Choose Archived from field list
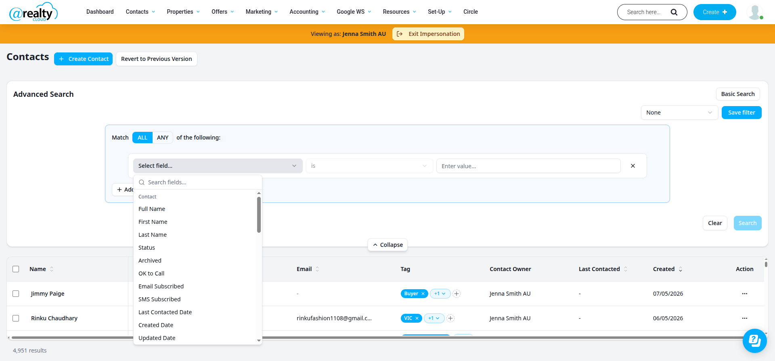The width and height of the screenshot is (775, 361). [195, 261]
